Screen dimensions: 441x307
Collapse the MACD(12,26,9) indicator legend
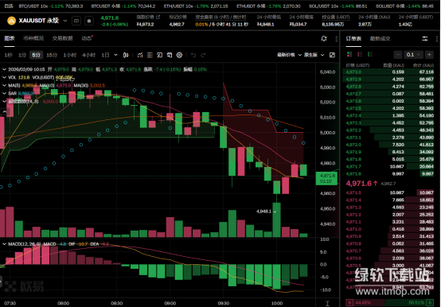pyautogui.click(x=4, y=244)
